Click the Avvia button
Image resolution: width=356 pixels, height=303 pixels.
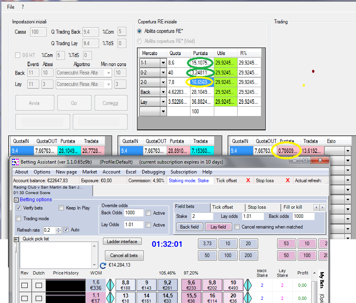pyautogui.click(x=35, y=103)
